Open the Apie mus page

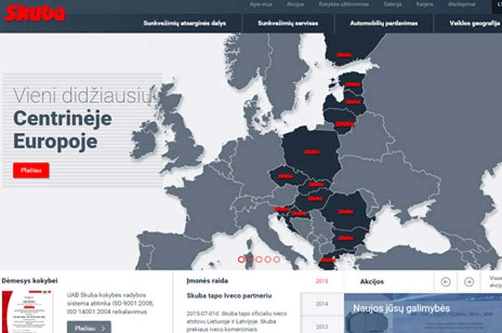point(261,4)
